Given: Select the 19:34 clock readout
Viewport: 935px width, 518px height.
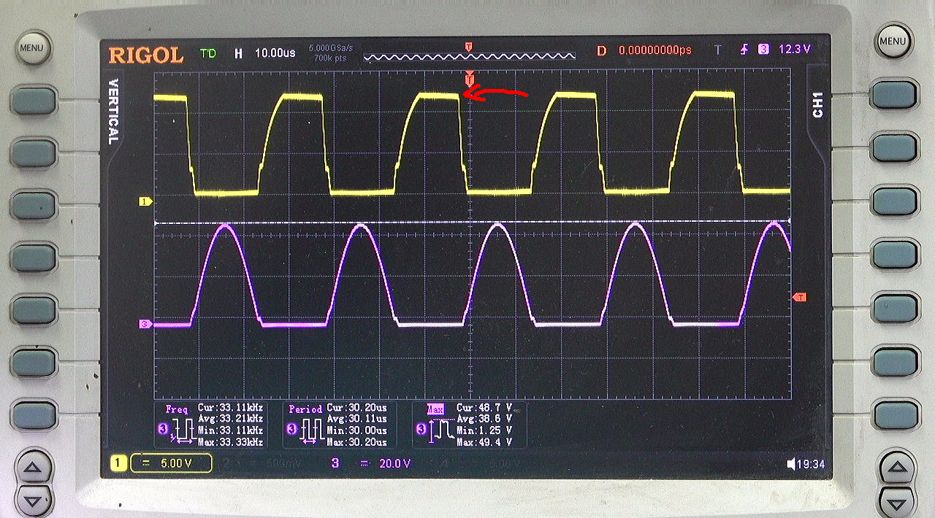Looking at the screenshot, I should [811, 464].
